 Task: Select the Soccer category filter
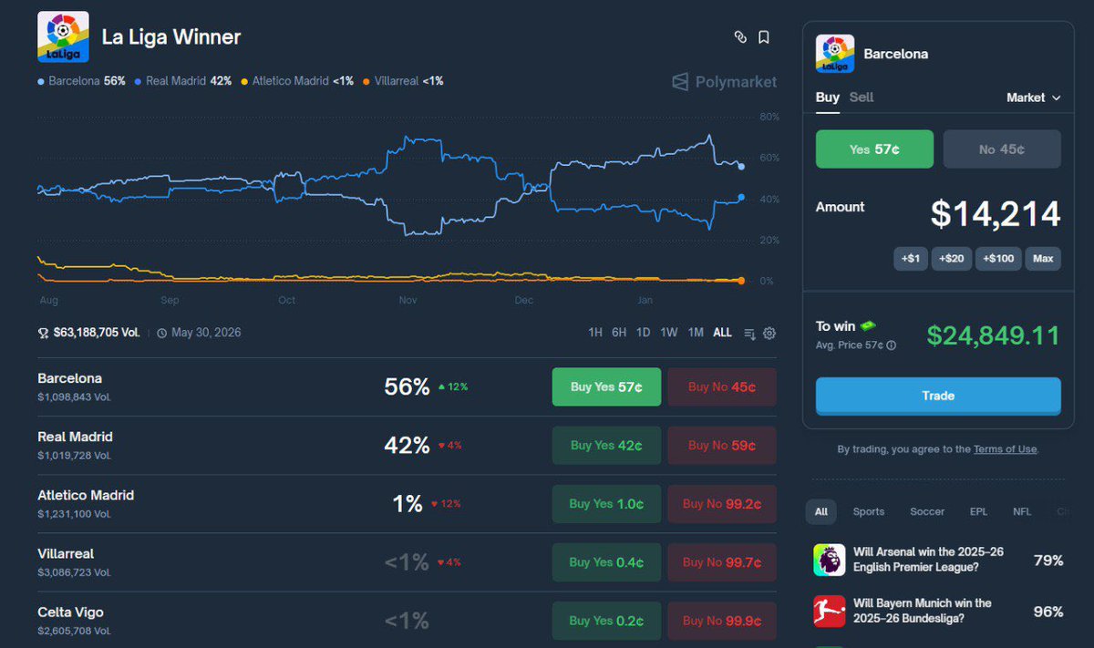(x=927, y=511)
